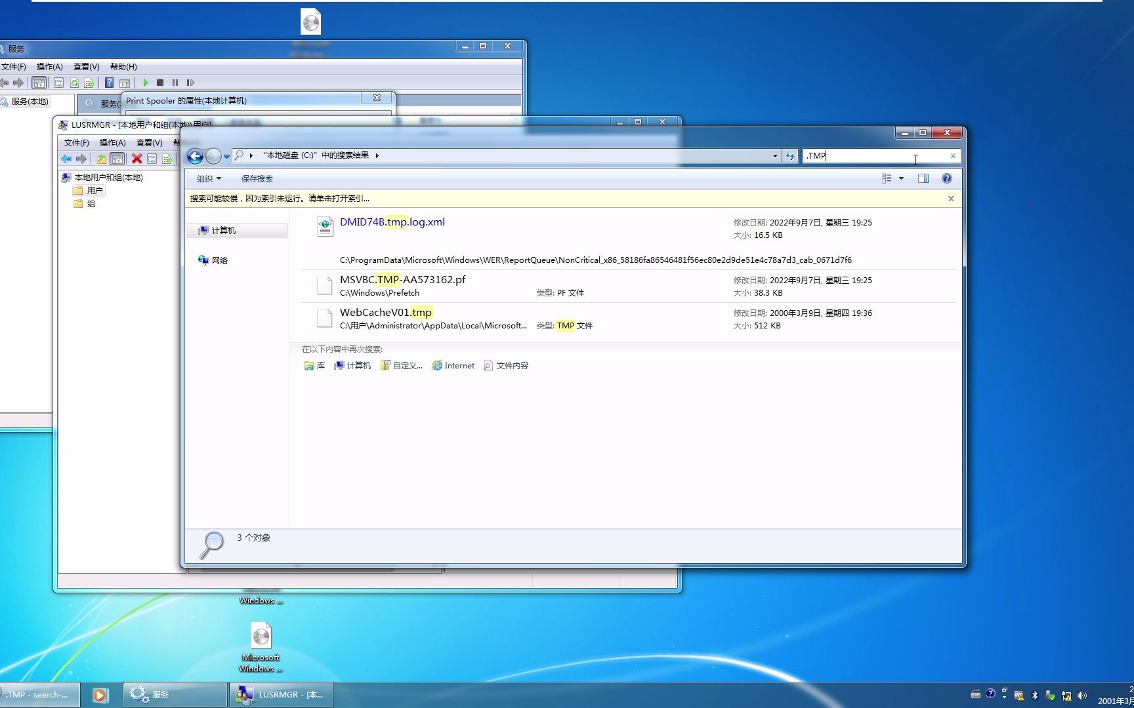Start service with green play icon
1134x708 pixels.
pos(145,83)
